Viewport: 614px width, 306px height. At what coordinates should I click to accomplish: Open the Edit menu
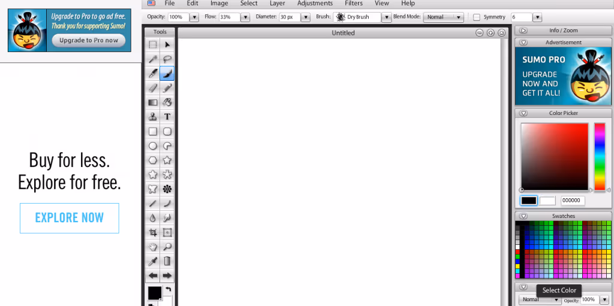tap(192, 3)
